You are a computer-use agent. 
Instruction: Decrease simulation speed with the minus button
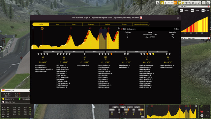click(168, 3)
